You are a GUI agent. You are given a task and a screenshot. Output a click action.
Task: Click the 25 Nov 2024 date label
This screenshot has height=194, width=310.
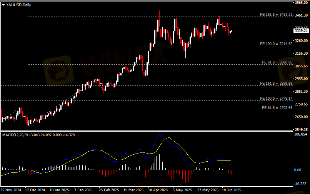pos(11,190)
